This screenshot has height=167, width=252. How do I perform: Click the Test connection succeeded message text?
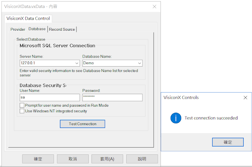pos(211,118)
